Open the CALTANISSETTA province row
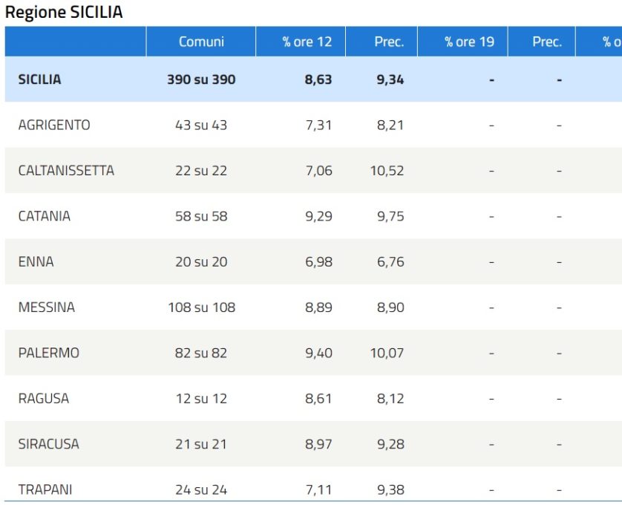622x505 pixels. (x=66, y=171)
